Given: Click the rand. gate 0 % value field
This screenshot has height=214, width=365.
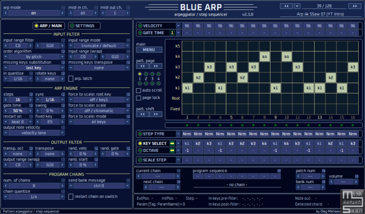Looking at the screenshot, I should coord(115,154).
